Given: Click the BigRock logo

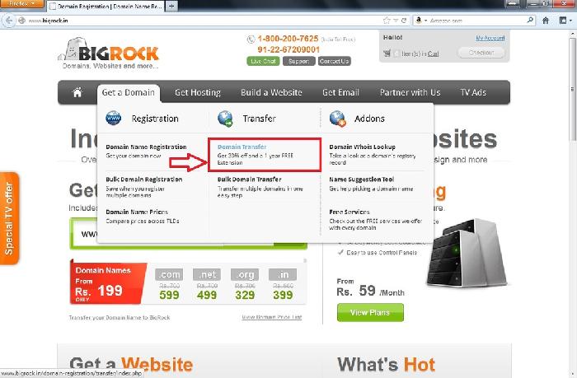Looking at the screenshot, I should pos(109,54).
